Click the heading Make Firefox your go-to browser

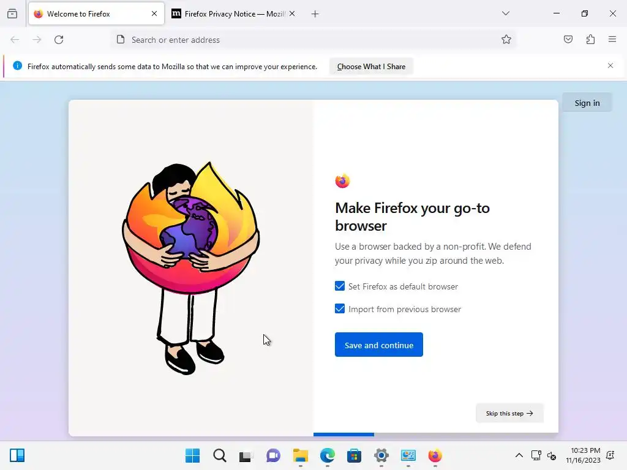pyautogui.click(x=412, y=217)
